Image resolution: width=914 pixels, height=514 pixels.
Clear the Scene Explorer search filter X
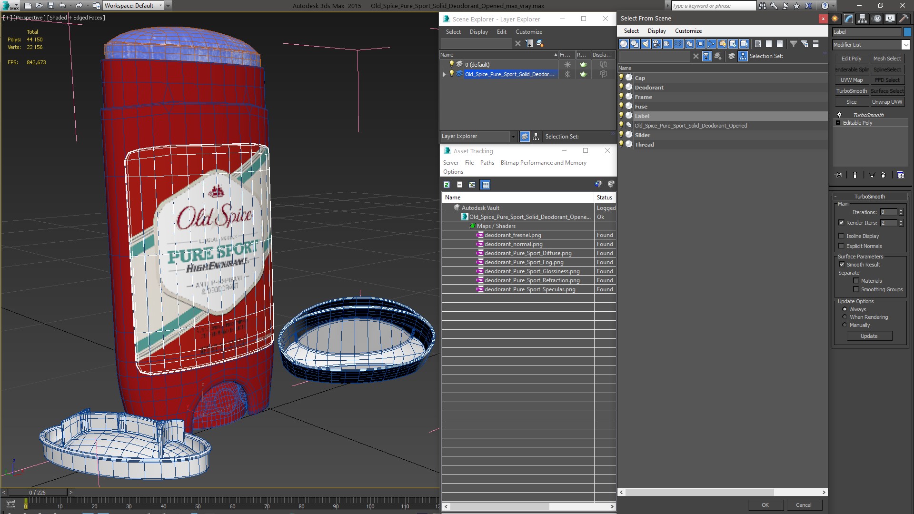(518, 43)
